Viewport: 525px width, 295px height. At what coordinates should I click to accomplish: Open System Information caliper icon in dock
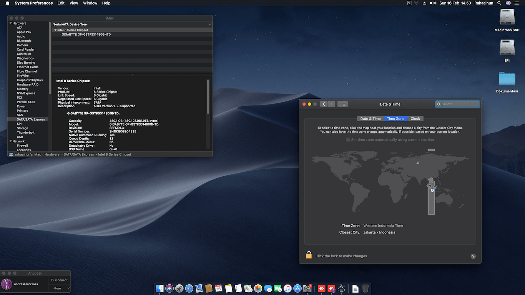[x=341, y=288]
